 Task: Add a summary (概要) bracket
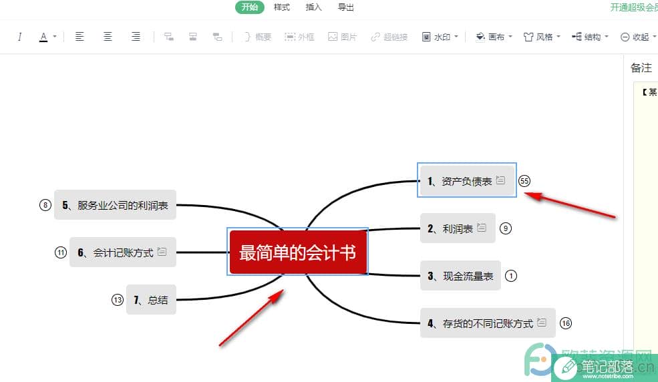258,37
